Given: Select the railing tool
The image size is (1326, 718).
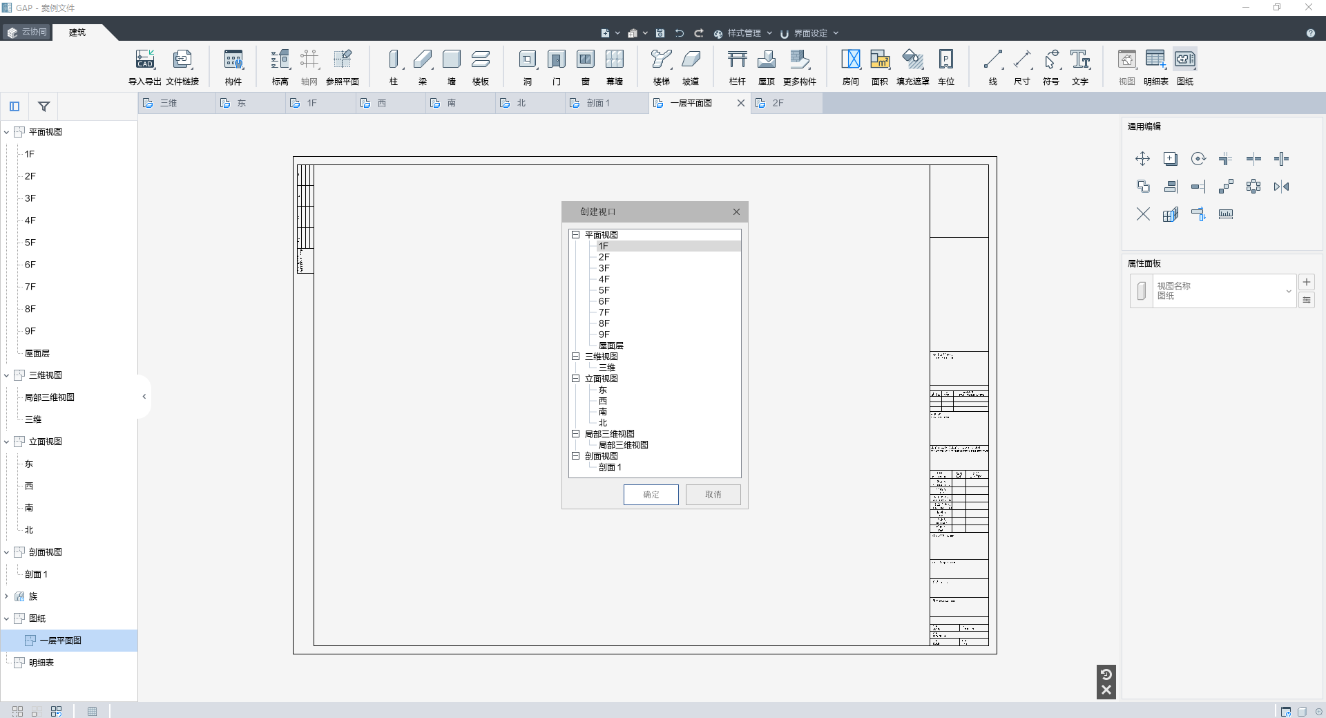Looking at the screenshot, I should click(738, 67).
